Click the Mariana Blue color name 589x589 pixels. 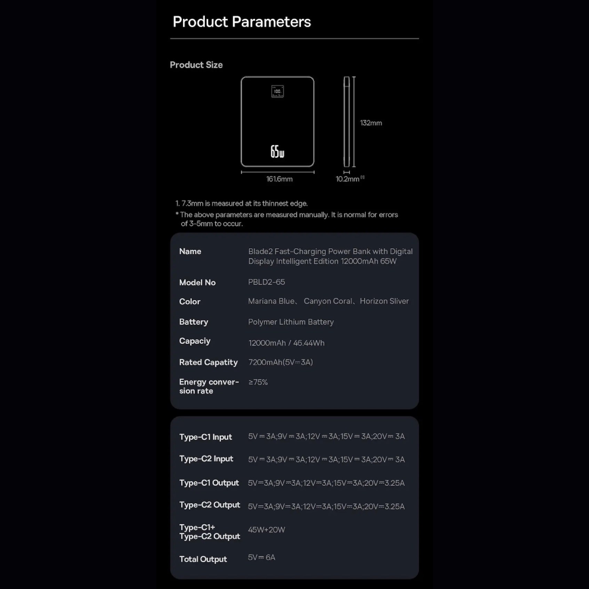coord(271,301)
